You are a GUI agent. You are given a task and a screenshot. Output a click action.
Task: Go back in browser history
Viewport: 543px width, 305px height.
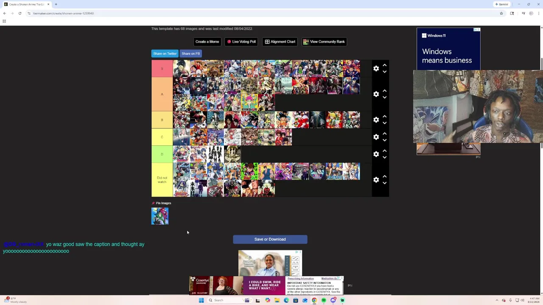coord(5,13)
